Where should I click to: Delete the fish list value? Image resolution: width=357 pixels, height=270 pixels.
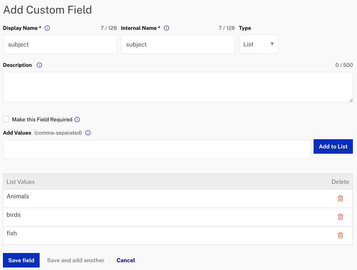coord(340,235)
